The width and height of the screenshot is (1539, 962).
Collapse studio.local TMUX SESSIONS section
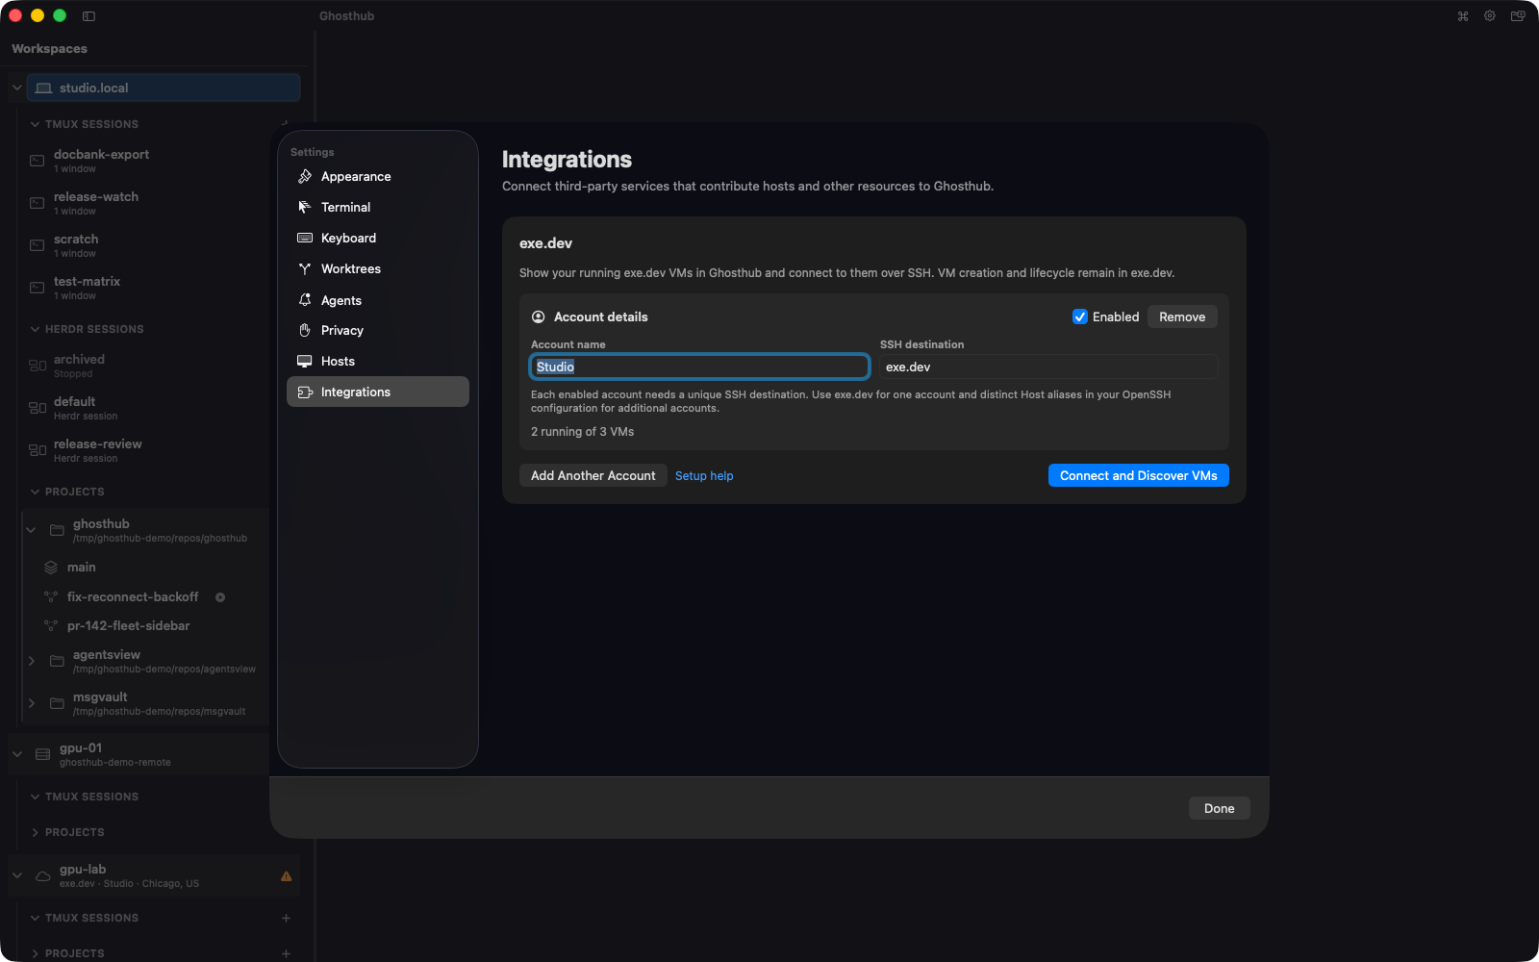point(35,124)
